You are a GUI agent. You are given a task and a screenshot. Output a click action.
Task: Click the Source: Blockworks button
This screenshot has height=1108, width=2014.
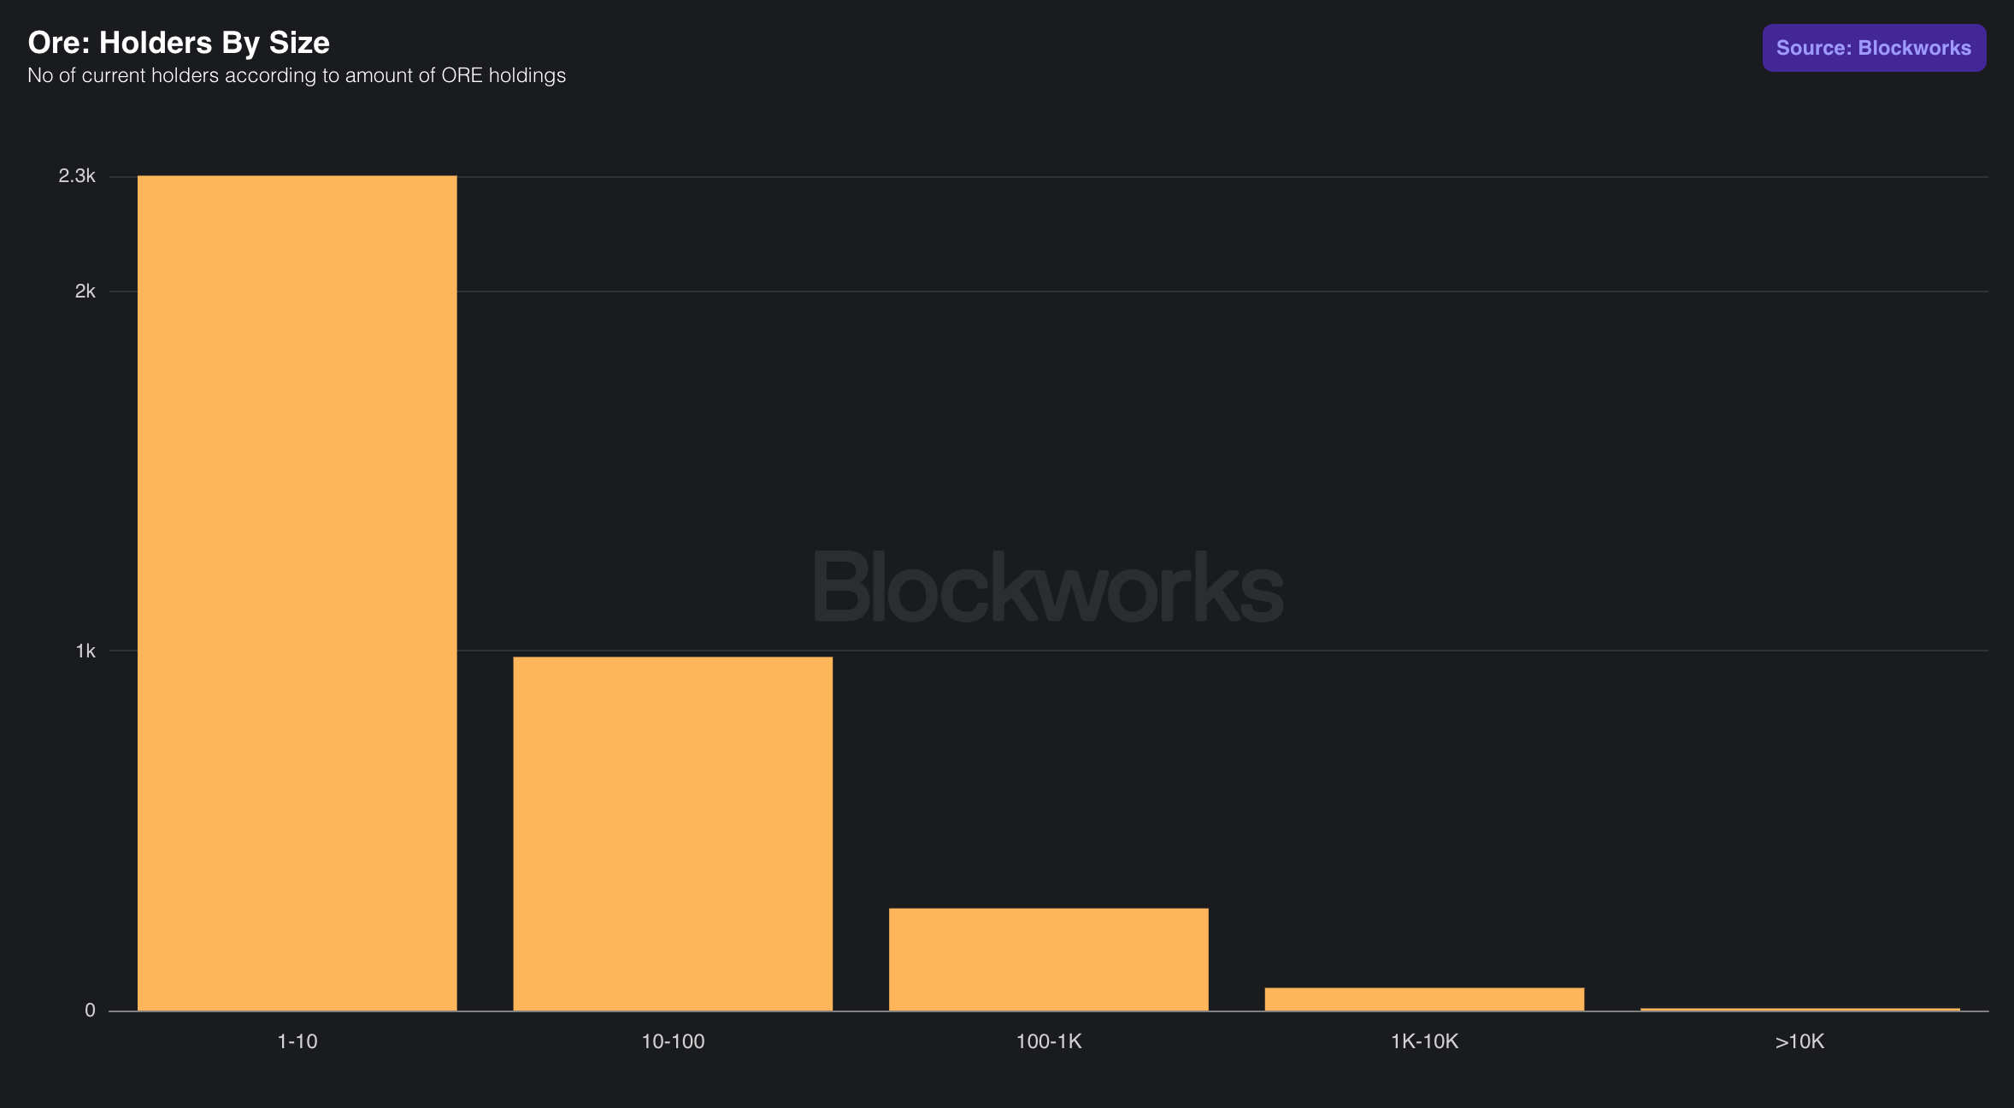1874,48
